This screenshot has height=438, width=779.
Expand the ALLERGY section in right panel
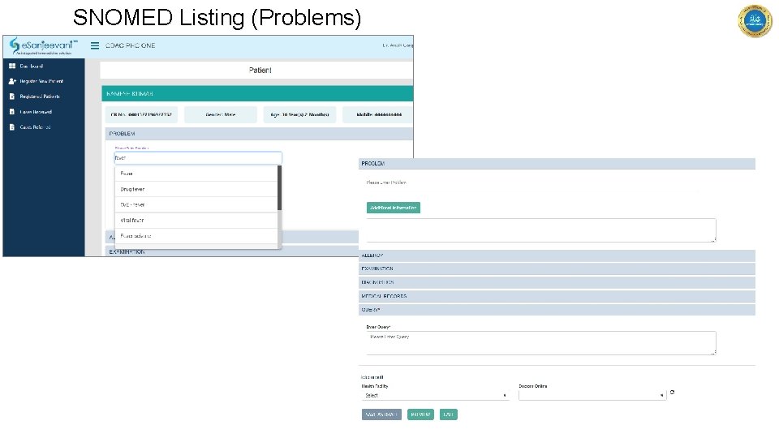pos(557,255)
